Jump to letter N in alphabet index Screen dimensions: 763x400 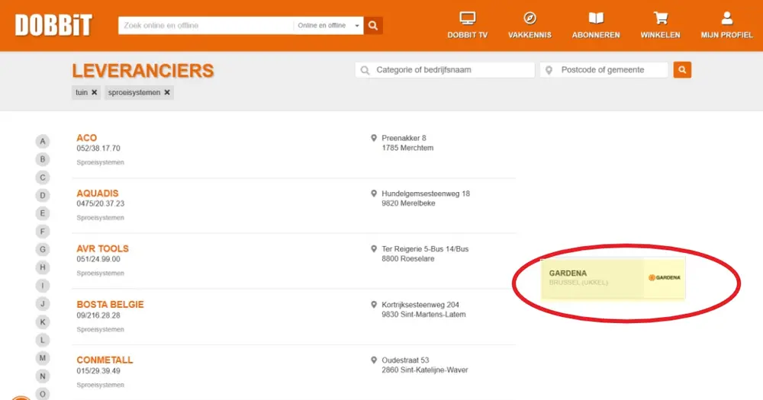(x=43, y=376)
